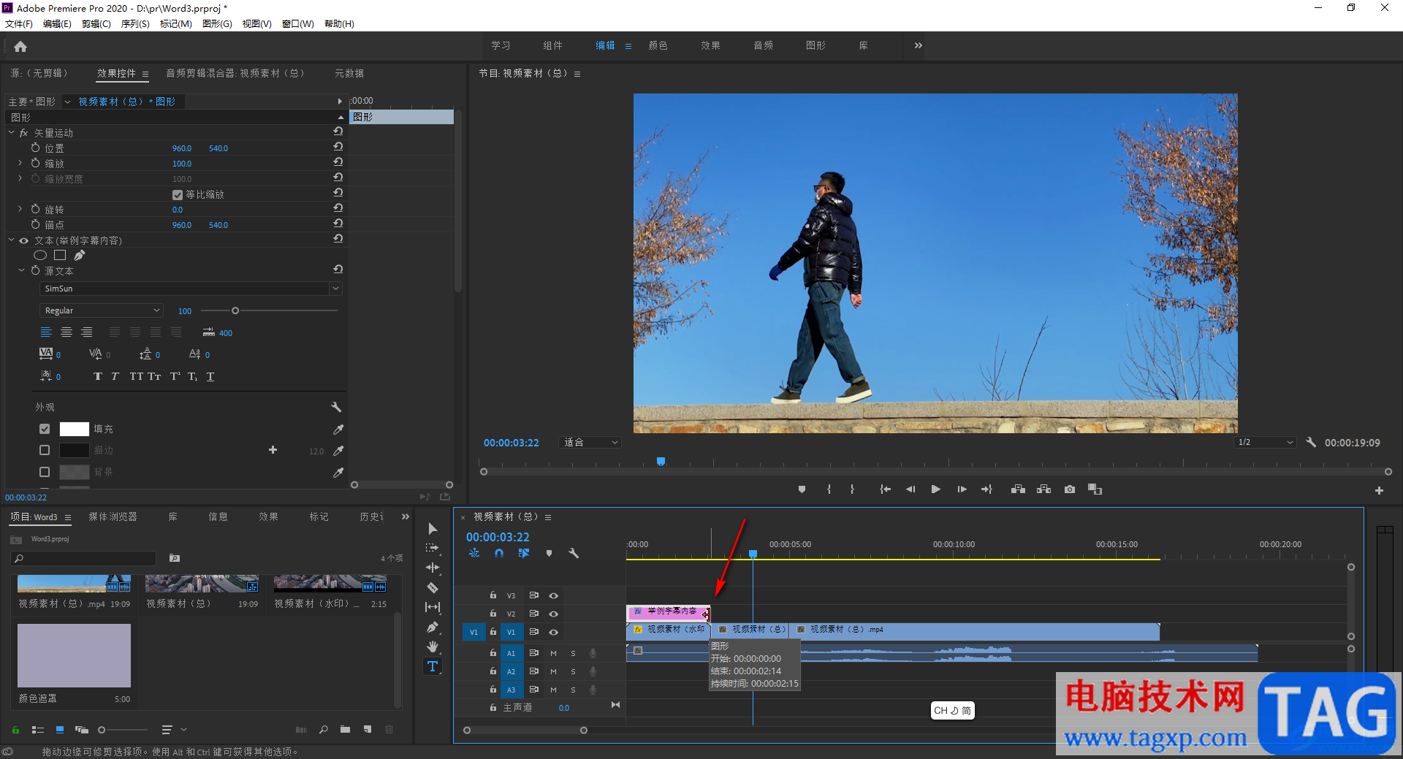
Task: Open timeline display settings wrench
Action: (x=574, y=553)
